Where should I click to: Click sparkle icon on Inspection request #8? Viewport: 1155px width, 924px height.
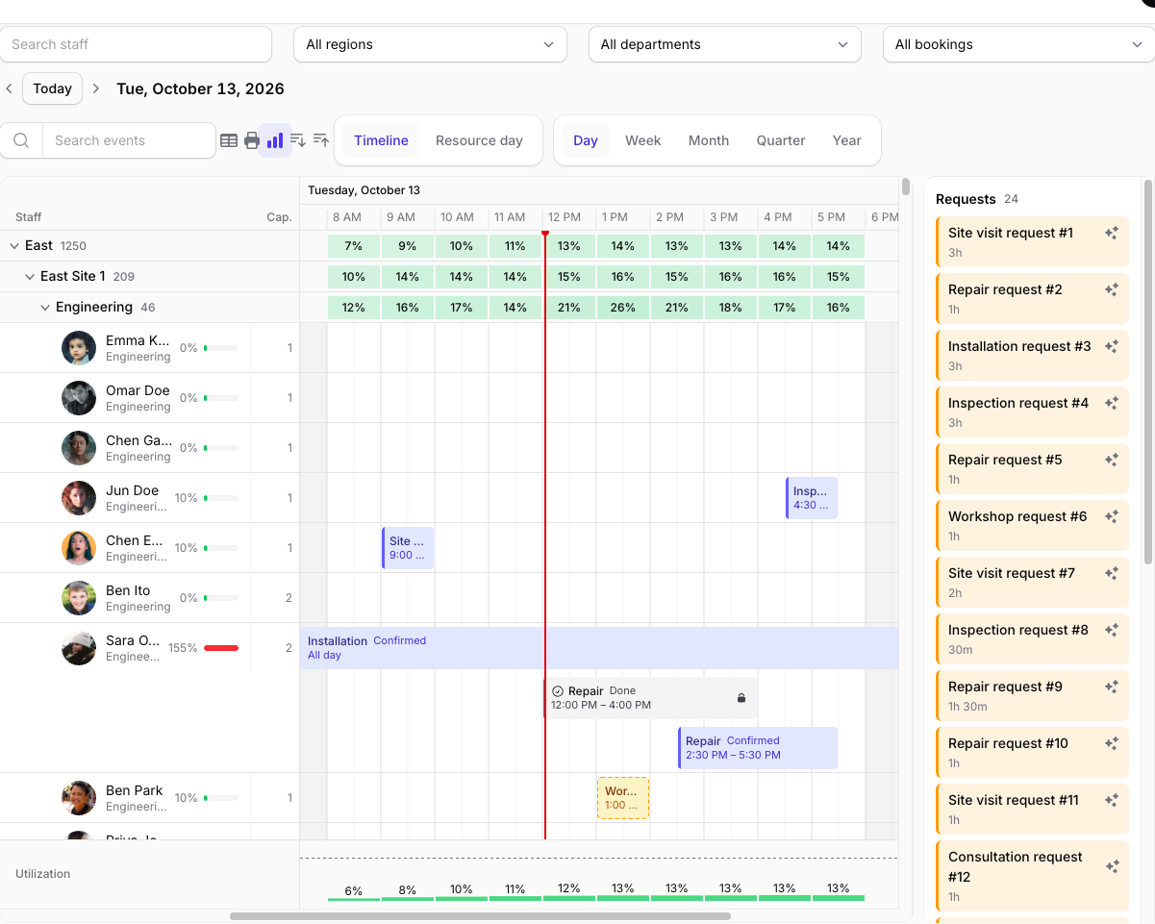click(x=1112, y=630)
